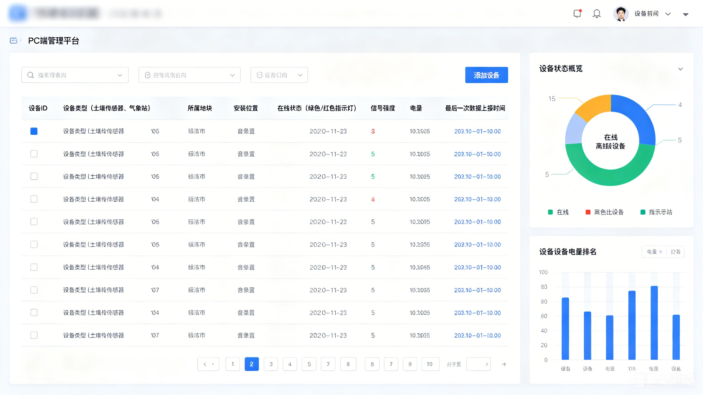Screen dimensions: 703x395
Task: Click the plus icon after pagination
Action: click(x=504, y=364)
